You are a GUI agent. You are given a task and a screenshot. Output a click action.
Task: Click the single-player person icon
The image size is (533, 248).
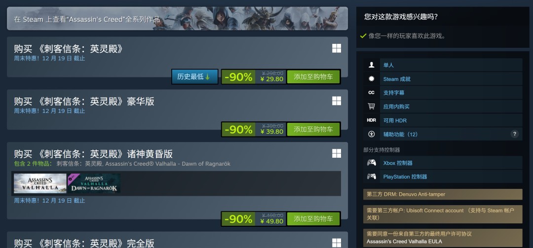(371, 65)
